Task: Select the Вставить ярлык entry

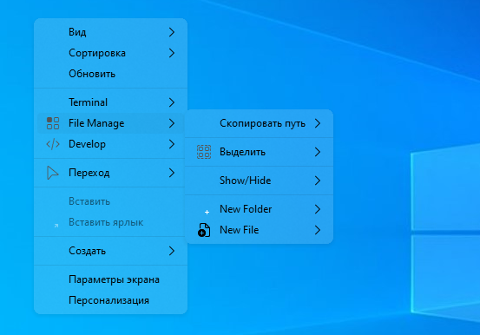Action: tap(110, 222)
